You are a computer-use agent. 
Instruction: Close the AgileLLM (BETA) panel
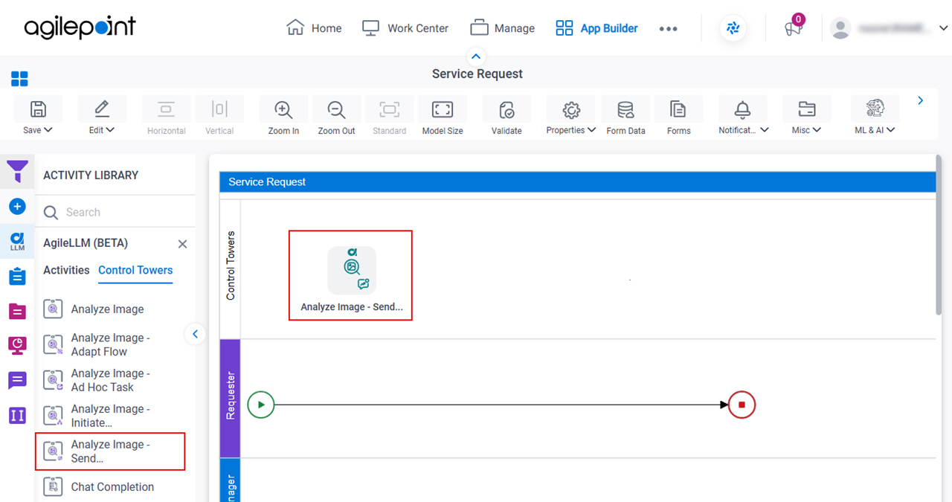point(182,244)
